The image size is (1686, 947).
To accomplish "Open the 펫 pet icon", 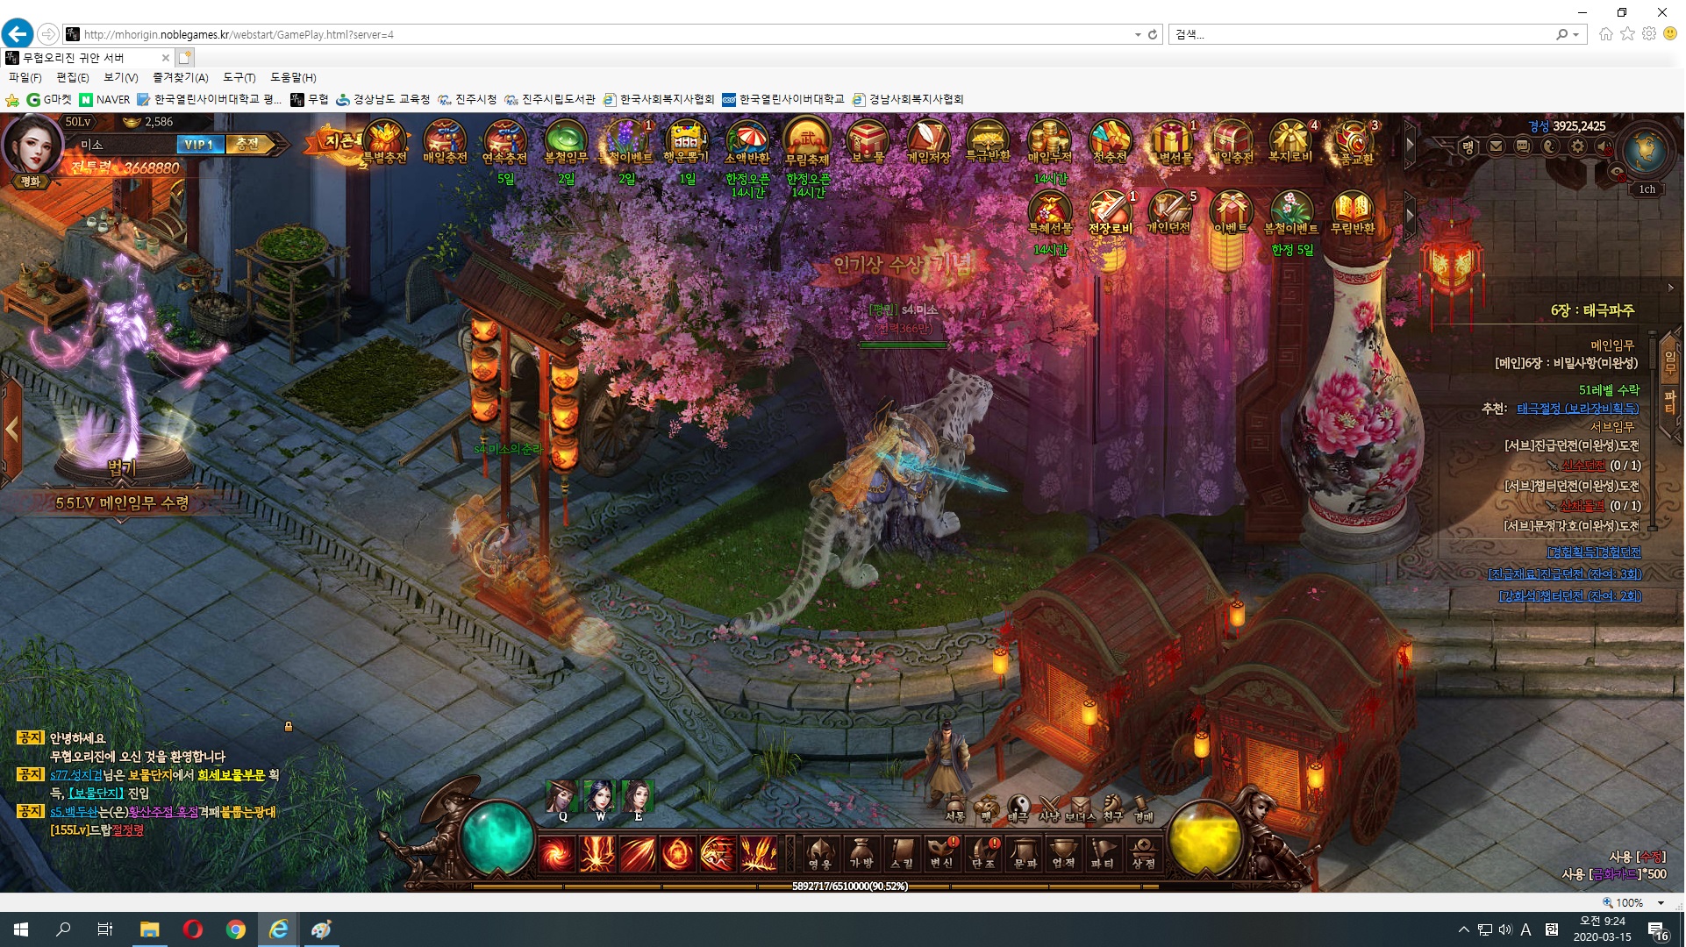I will tap(986, 808).
